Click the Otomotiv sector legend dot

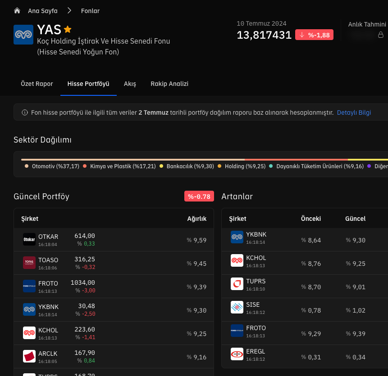click(x=27, y=166)
